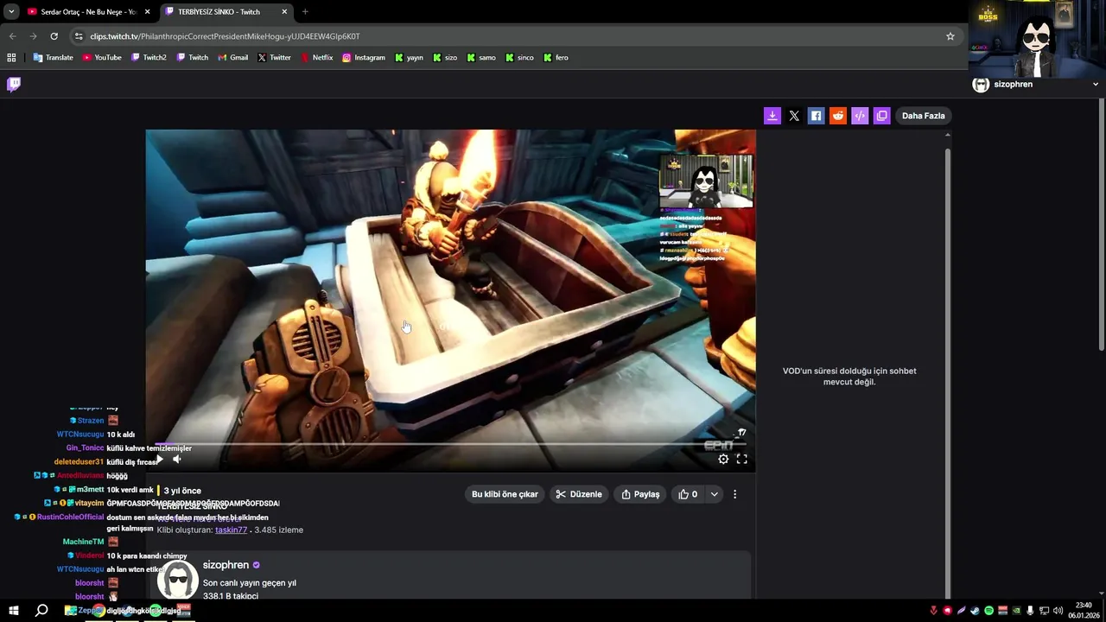Mute the clip audio

pyautogui.click(x=177, y=460)
